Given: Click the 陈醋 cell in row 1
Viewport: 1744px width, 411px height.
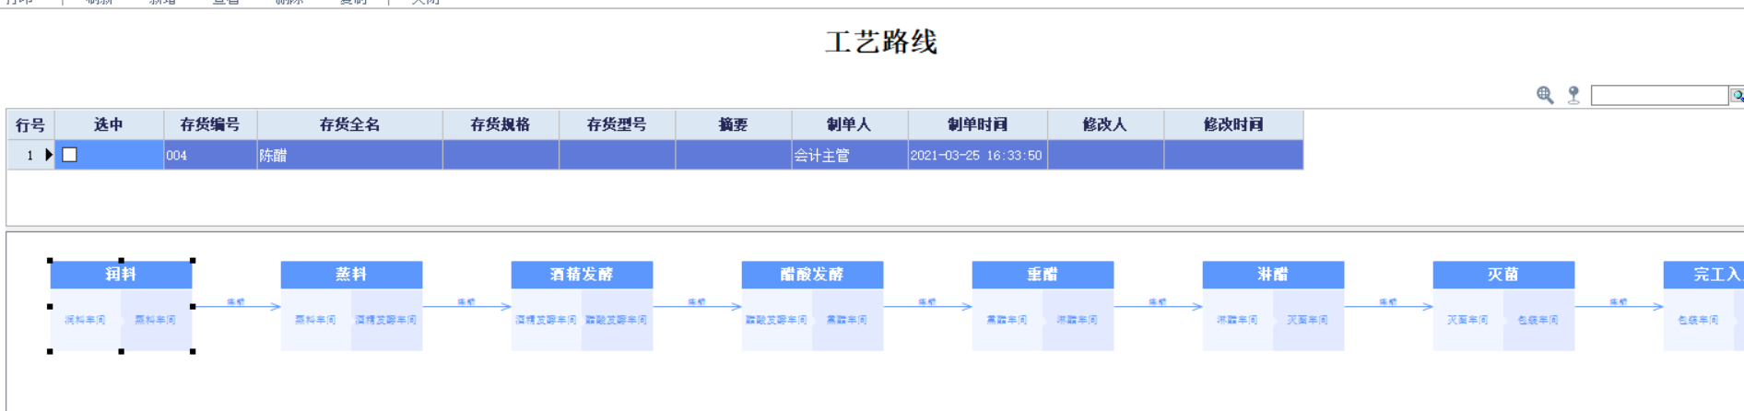Looking at the screenshot, I should tap(349, 155).
